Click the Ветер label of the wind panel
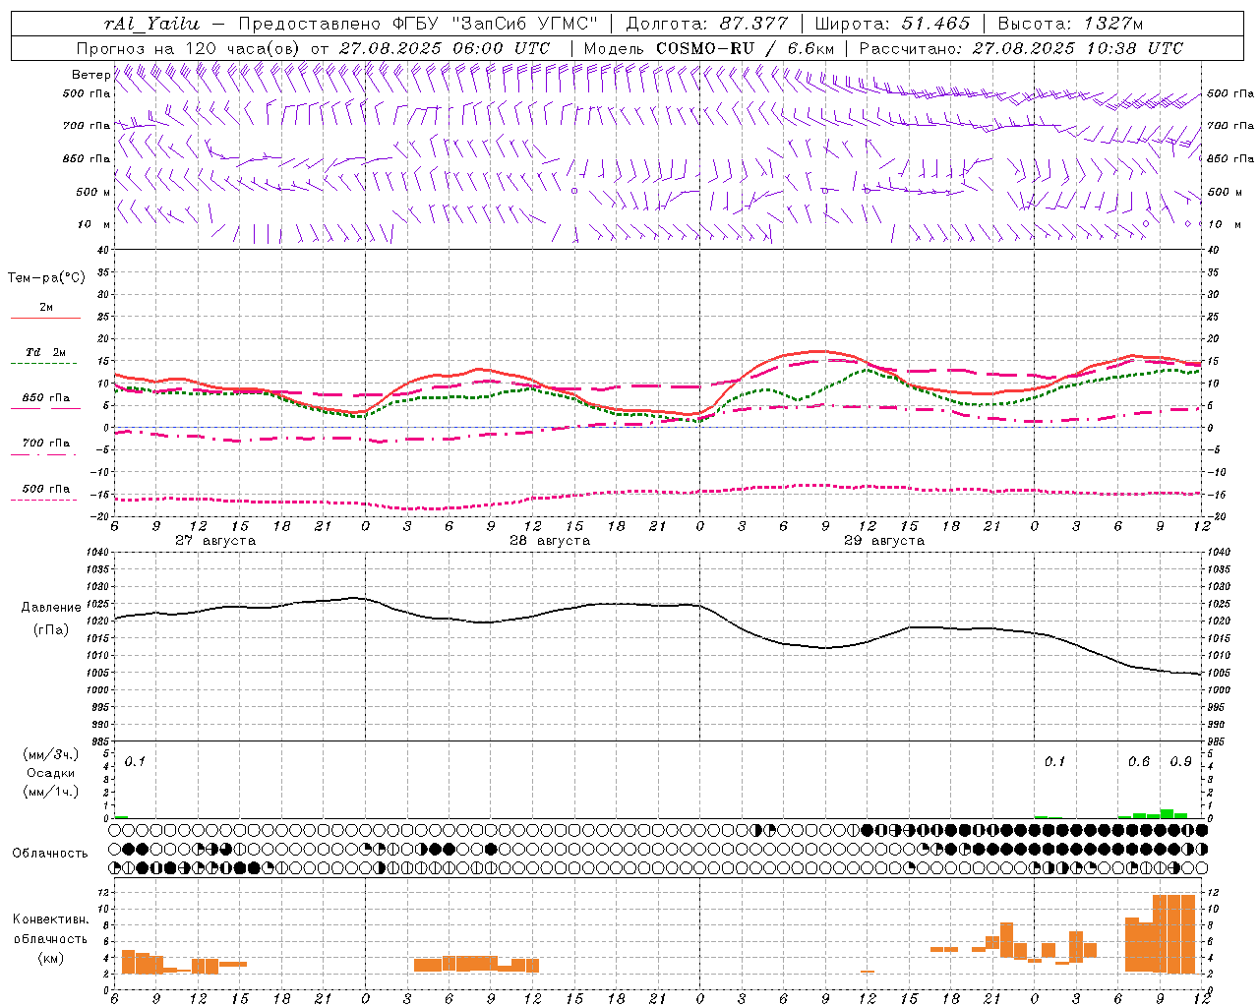The image size is (1259, 1007). tap(90, 75)
